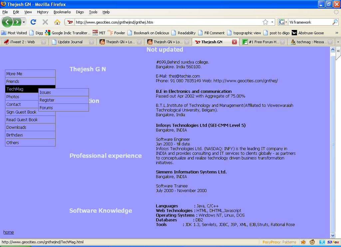Open the address bar history dropdown
This screenshot has height=247, width=341.
272,22
